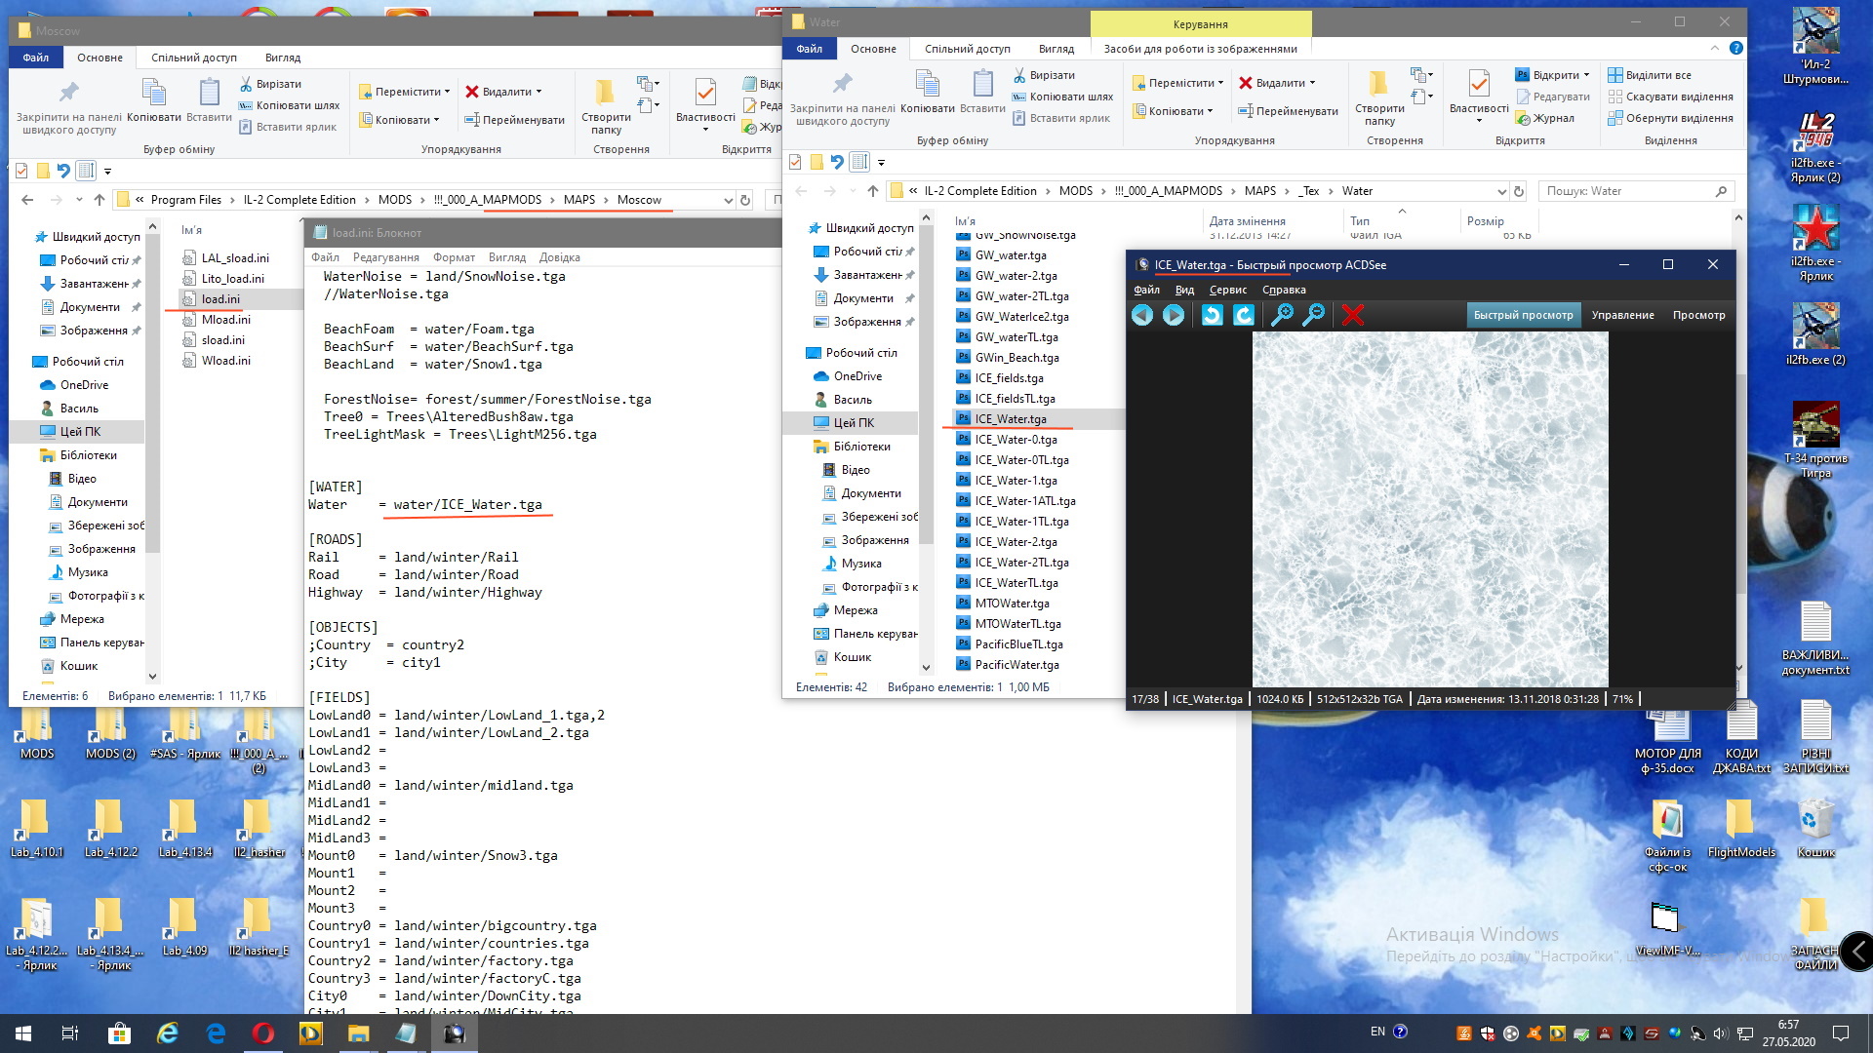This screenshot has height=1053, width=1873.
Task: Click the previous image arrow in ACDSee
Action: (x=1142, y=315)
